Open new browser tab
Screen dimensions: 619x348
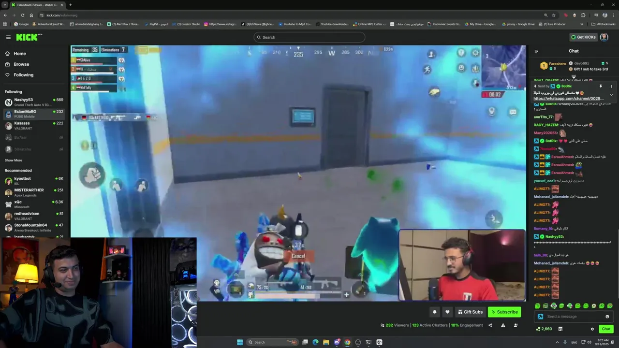(x=70, y=5)
